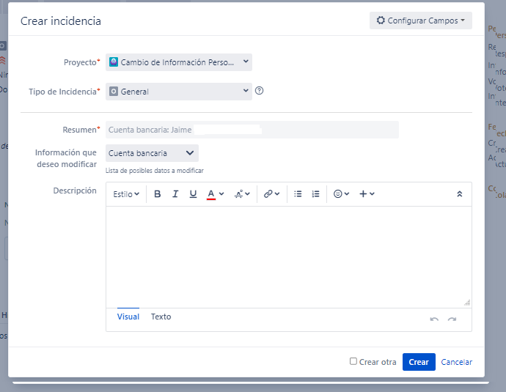Insert a bulleted list

tap(298, 193)
